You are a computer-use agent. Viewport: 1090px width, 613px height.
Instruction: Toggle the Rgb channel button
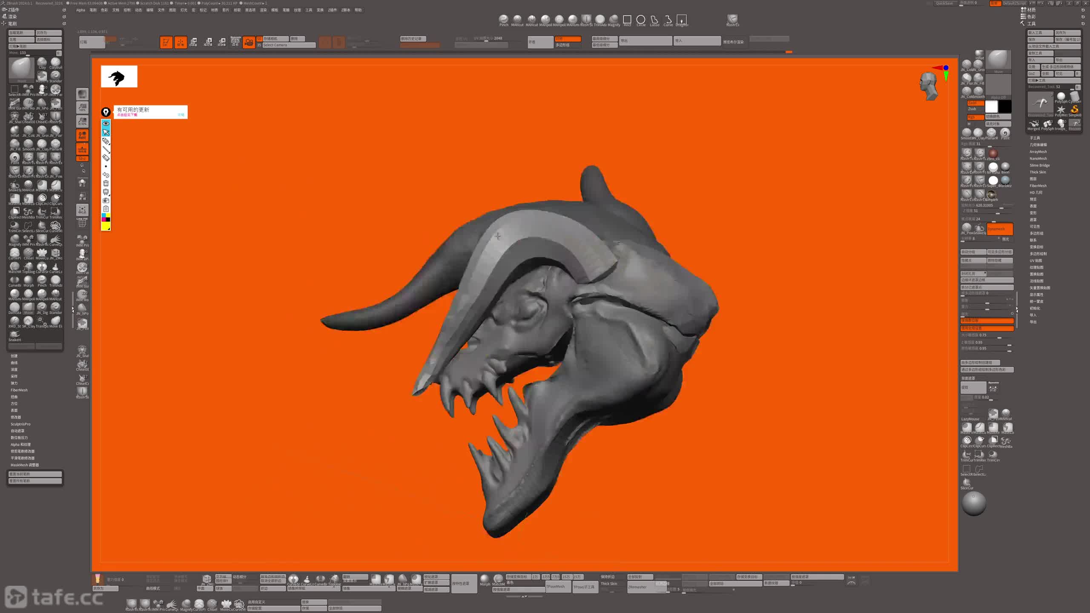click(x=975, y=117)
